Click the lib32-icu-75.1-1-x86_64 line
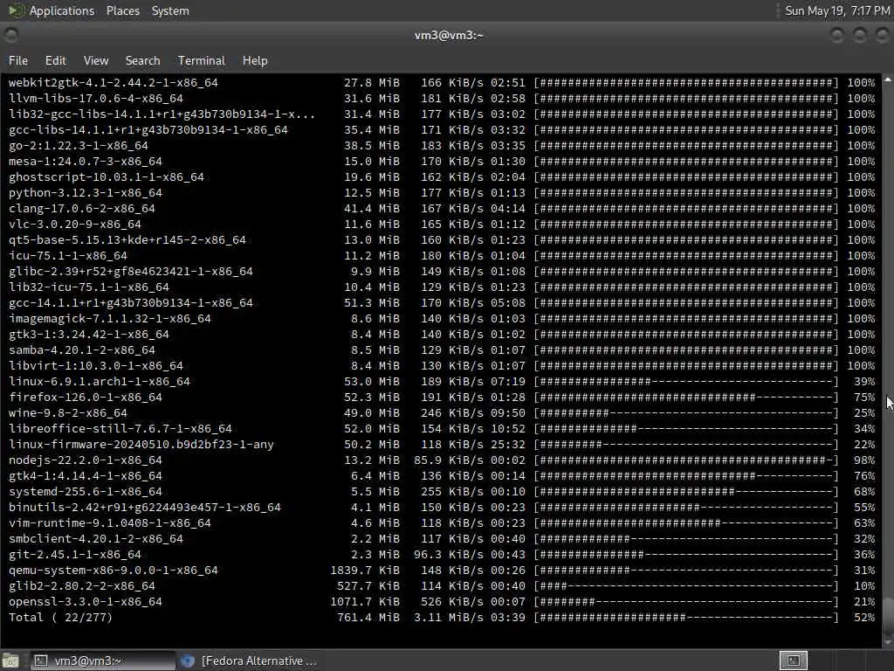Viewport: 894px width, 671px height. click(x=442, y=287)
